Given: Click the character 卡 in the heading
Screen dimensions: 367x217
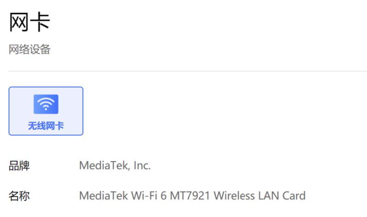Looking at the screenshot, I should (40, 22).
